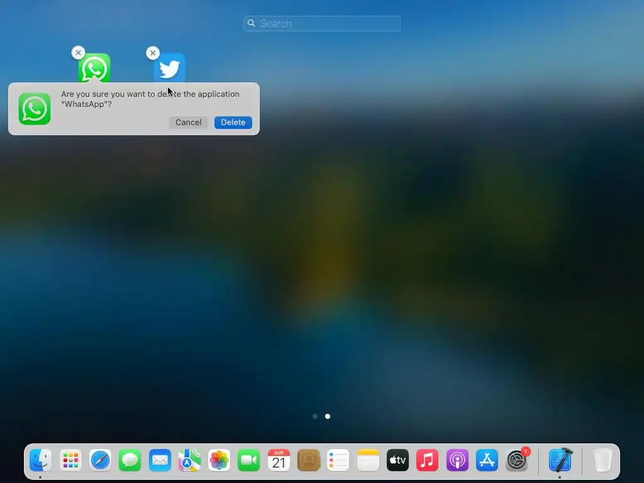Open Contacts from the Dock
The height and width of the screenshot is (483, 644).
[308, 460]
